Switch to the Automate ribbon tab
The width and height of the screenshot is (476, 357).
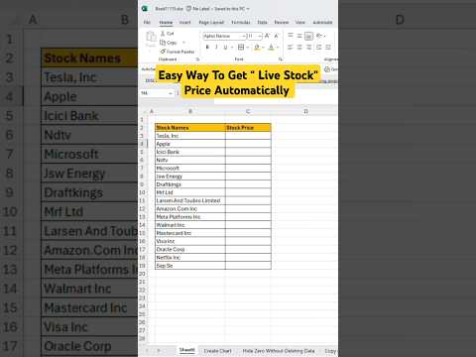point(322,22)
